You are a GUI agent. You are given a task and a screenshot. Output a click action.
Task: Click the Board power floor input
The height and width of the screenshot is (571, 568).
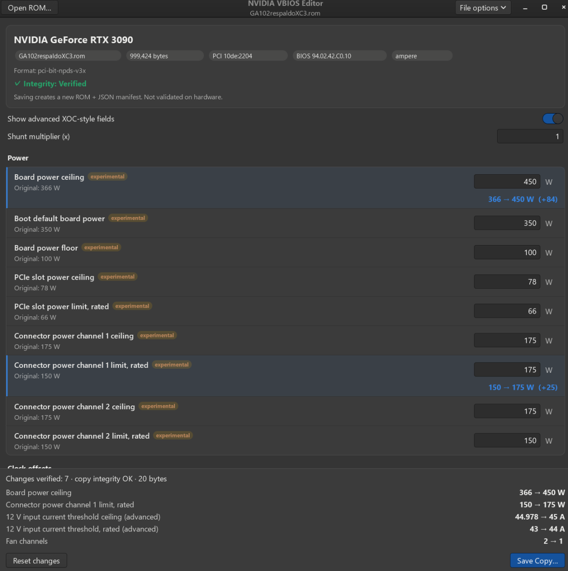pyautogui.click(x=507, y=253)
